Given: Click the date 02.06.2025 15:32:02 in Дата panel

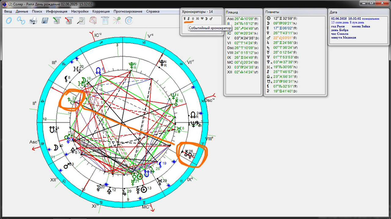Looking at the screenshot, I should point(346,19).
